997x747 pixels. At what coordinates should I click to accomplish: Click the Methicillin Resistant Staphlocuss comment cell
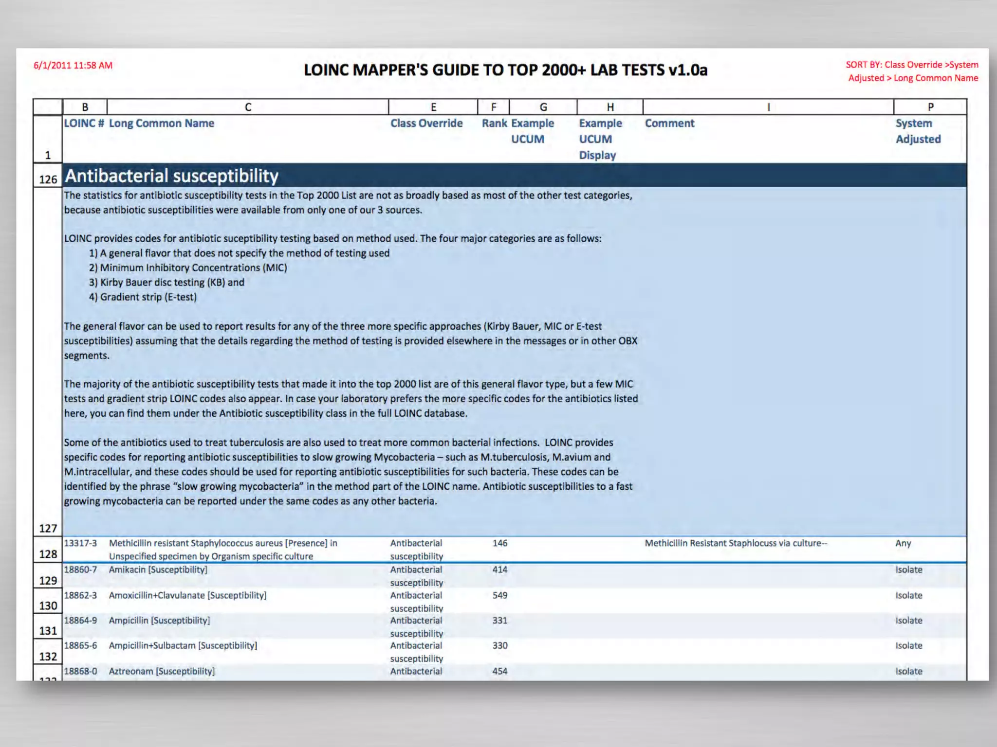(735, 543)
